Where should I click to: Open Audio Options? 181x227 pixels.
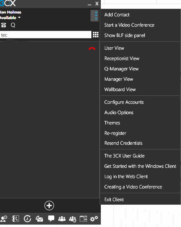[119, 113]
